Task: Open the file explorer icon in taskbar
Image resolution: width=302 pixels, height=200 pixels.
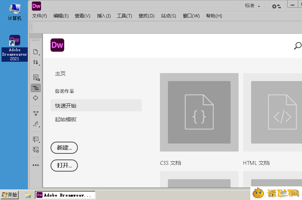Action: point(28,195)
